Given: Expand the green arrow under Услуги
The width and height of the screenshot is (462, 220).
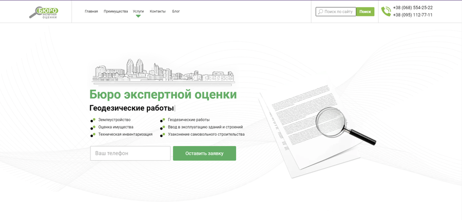Looking at the screenshot, I should [x=138, y=16].
